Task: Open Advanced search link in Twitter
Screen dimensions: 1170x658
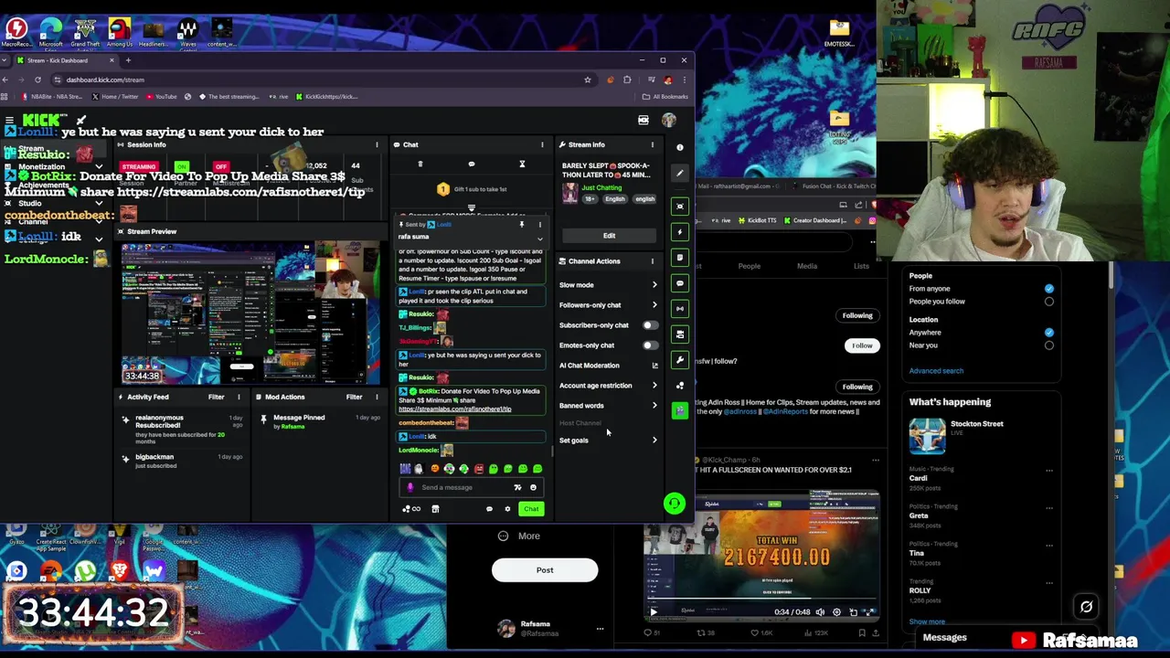Action: pyautogui.click(x=936, y=371)
